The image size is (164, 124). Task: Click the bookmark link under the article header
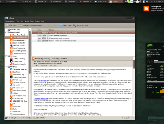(44, 66)
